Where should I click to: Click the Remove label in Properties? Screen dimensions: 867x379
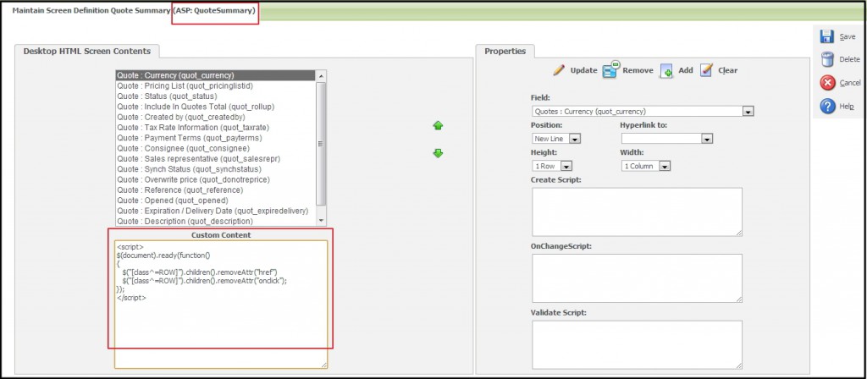638,70
